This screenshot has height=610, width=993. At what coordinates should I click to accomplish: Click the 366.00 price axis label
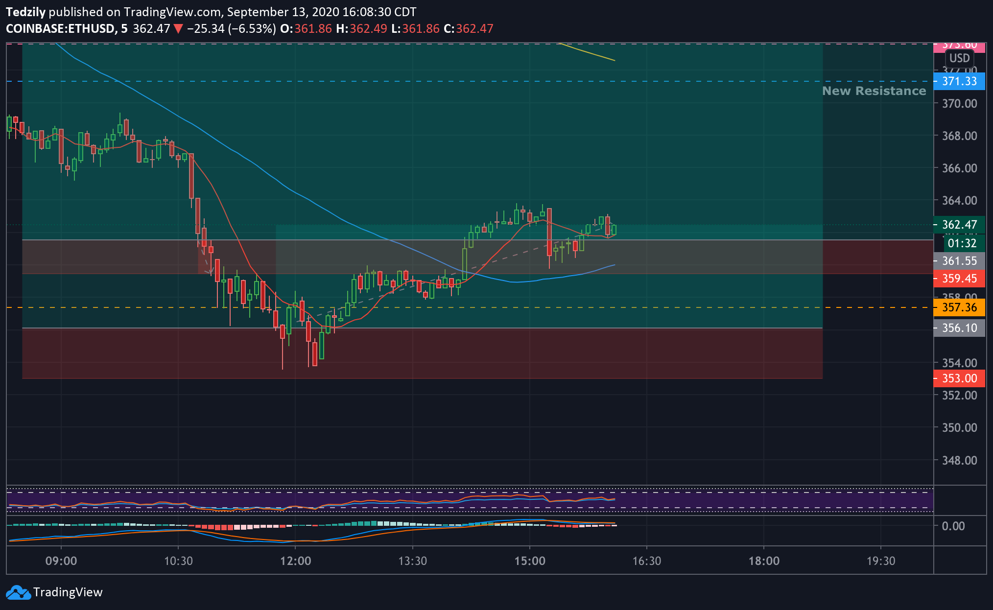959,168
